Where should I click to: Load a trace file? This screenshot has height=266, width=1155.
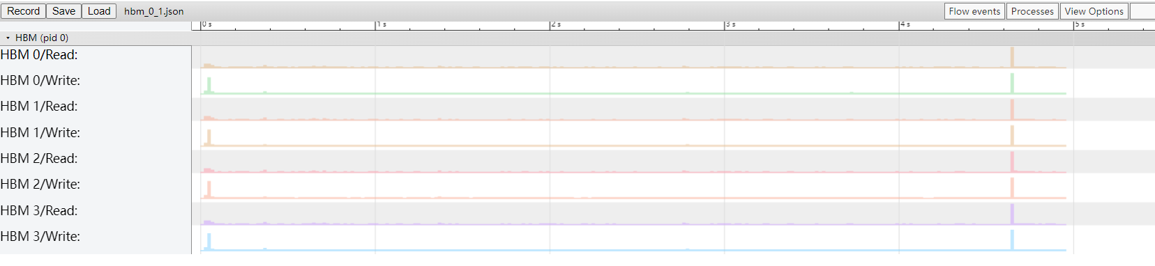tap(99, 11)
